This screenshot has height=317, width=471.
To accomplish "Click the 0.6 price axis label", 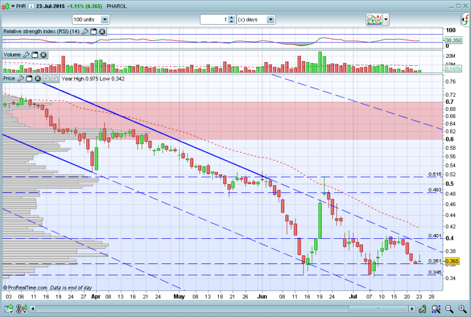I will pos(450,139).
